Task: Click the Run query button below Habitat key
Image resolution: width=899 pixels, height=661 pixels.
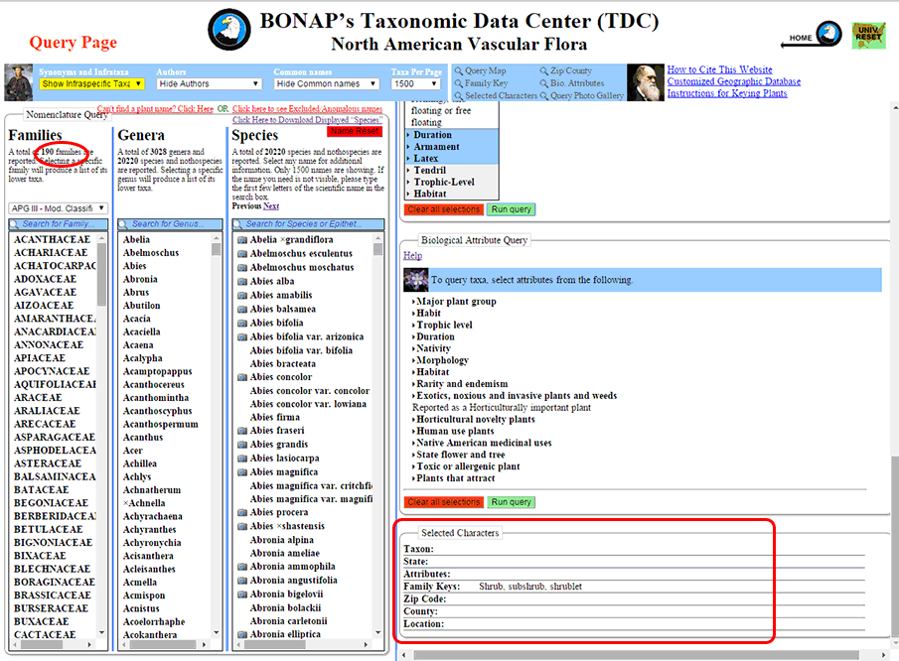Action: 511,209
